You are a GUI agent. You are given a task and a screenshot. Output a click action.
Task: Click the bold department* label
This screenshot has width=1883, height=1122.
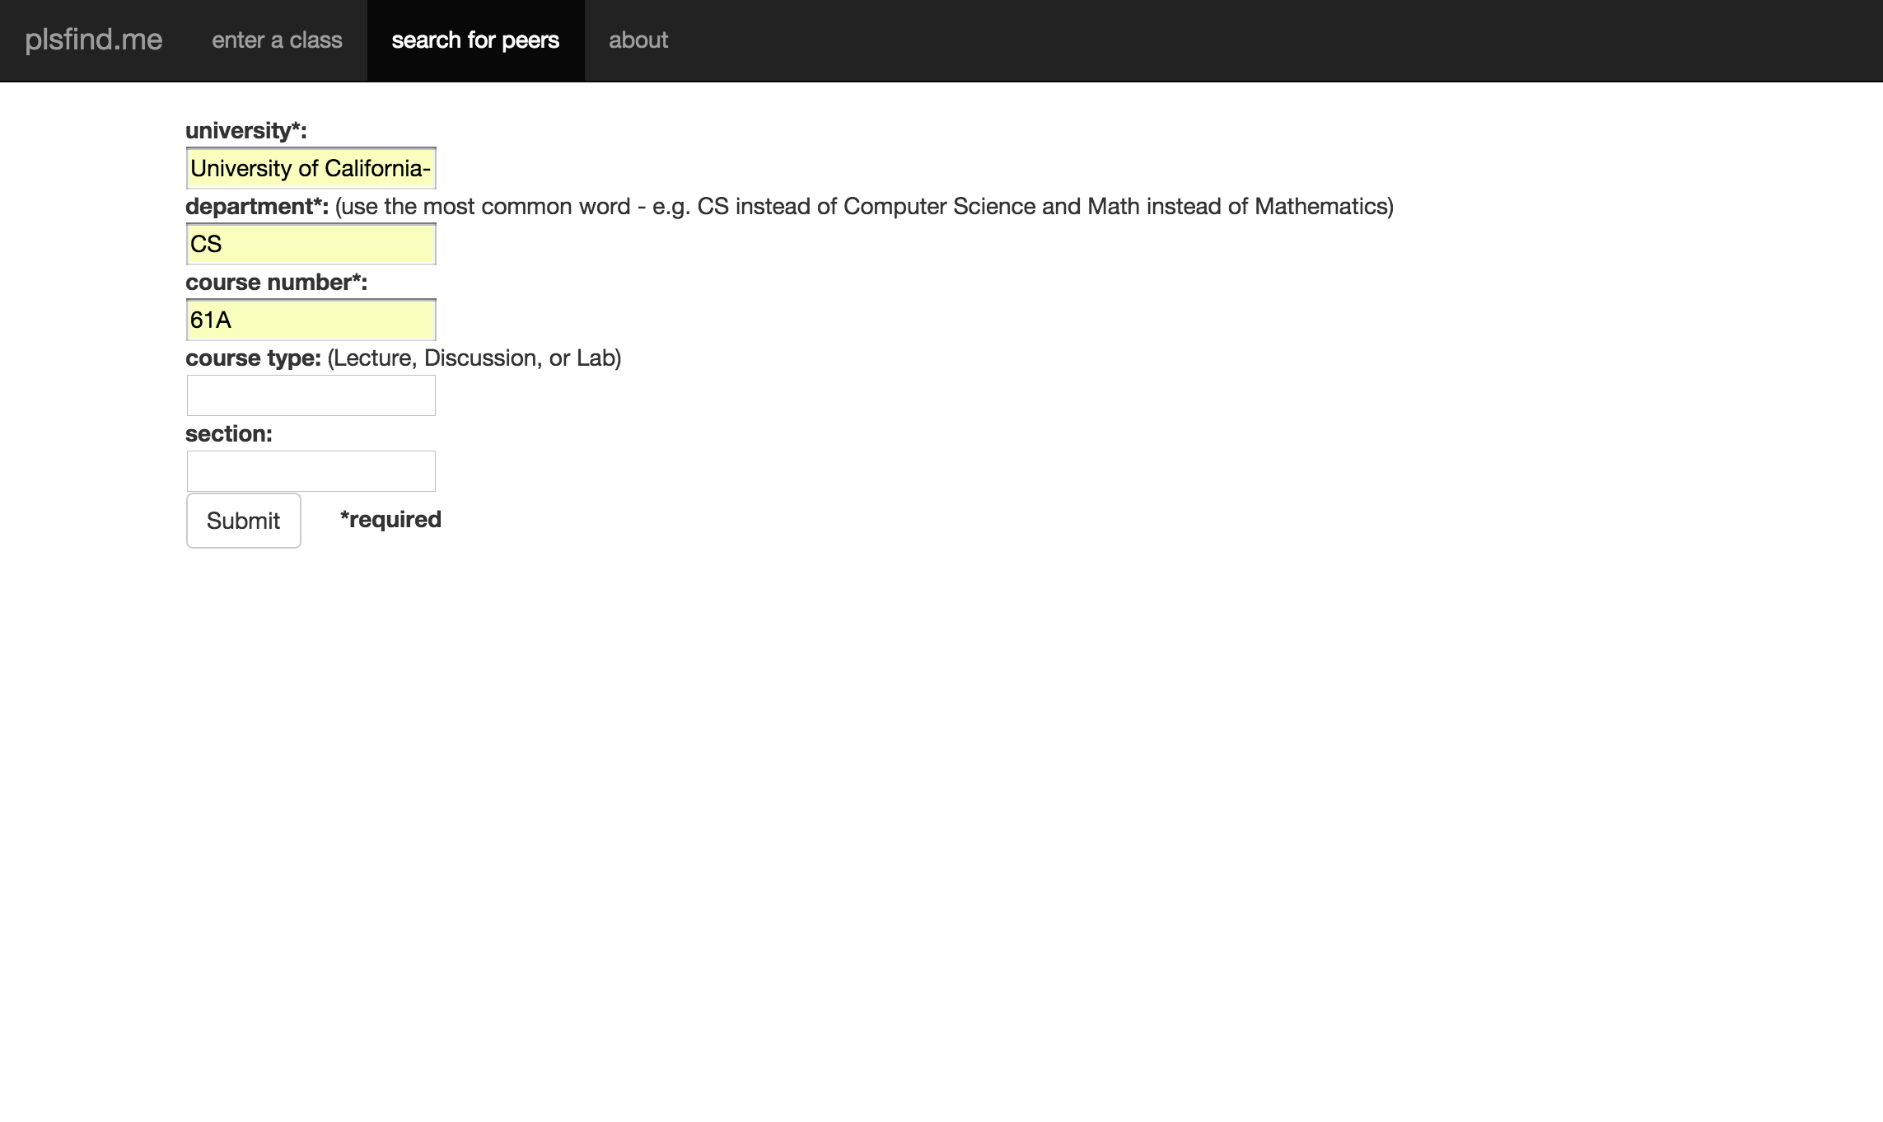coord(256,207)
